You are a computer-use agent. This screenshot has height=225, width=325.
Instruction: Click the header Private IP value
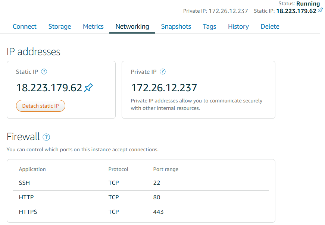coord(228,11)
